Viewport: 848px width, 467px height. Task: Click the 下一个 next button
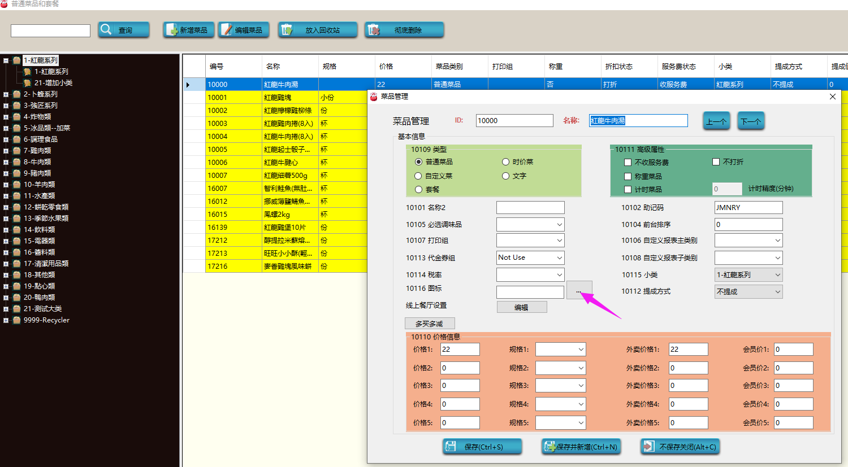(751, 121)
